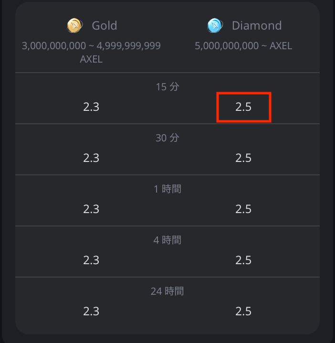Viewport: 335px width, 343px height.
Task: Click Gold 2.3 value under 15 分
Action: pyautogui.click(x=91, y=107)
